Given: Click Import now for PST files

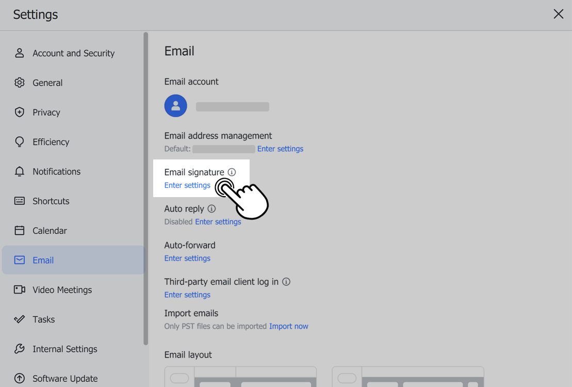Looking at the screenshot, I should click(289, 326).
